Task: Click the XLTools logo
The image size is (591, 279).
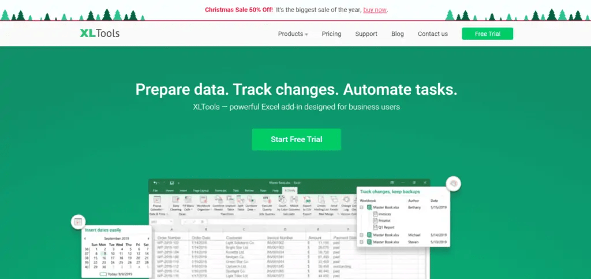Action: coord(100,33)
